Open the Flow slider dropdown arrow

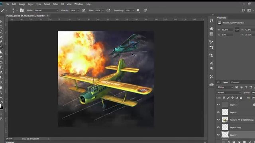(103, 10)
